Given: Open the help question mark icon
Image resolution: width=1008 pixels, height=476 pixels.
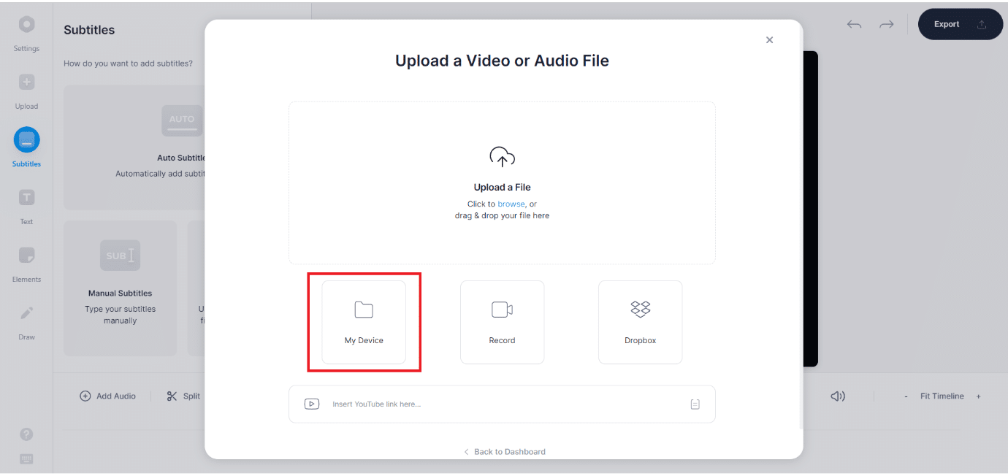Looking at the screenshot, I should click(26, 434).
